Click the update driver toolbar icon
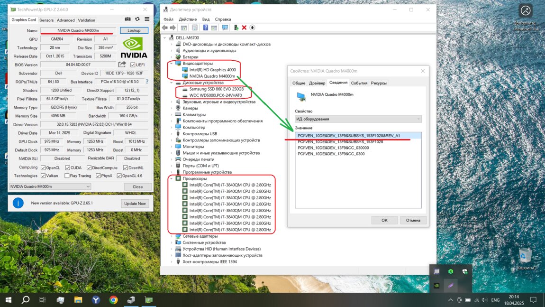Screen dimensions: 545x307 pyautogui.click(x=236, y=28)
